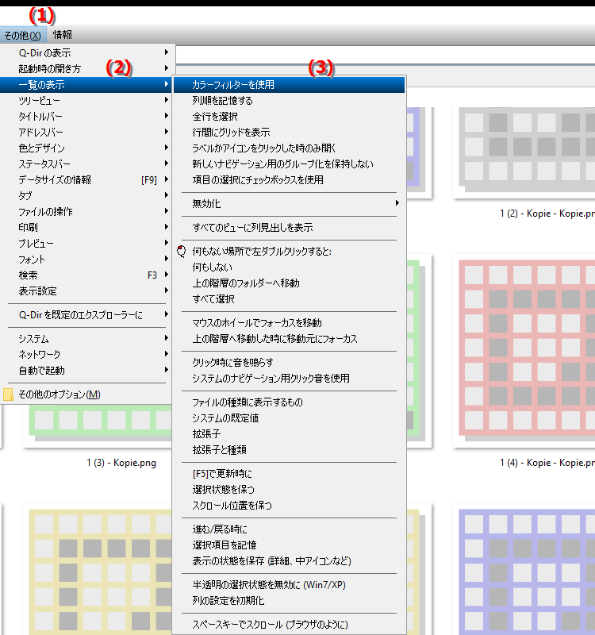Screen dimensions: 595x635
Task: Expand the タブ submenu
Action: 87,195
